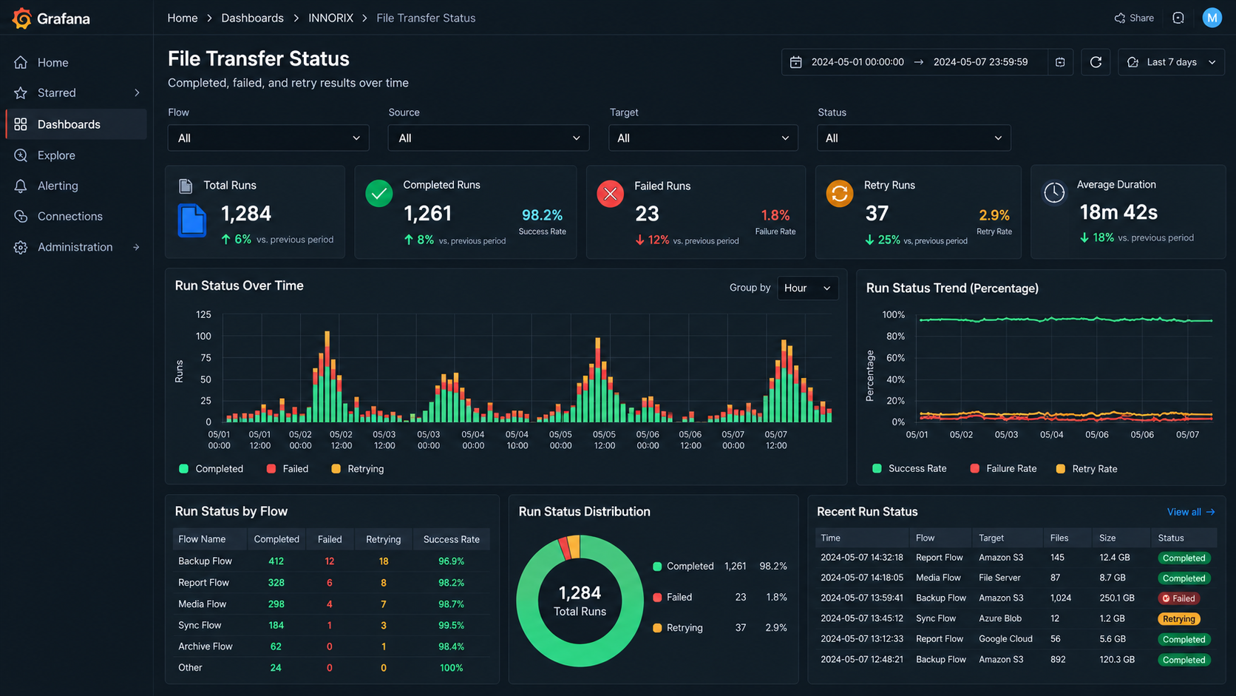
Task: Click calendar icon in time range field
Action: tap(796, 62)
